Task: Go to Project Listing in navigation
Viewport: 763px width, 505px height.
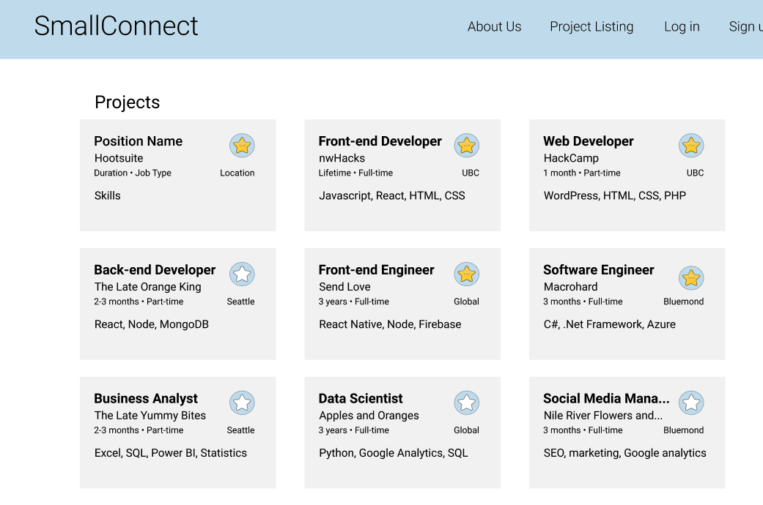Action: pyautogui.click(x=591, y=27)
